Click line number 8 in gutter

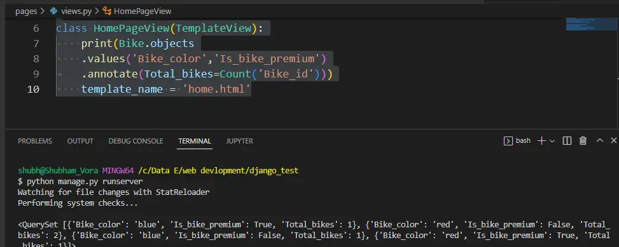click(36, 58)
